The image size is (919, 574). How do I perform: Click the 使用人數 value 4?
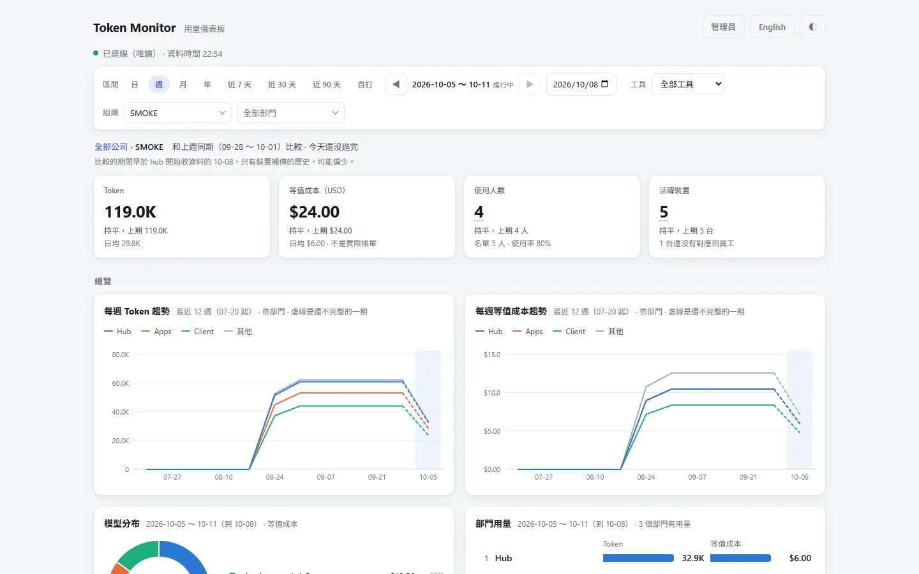[479, 212]
